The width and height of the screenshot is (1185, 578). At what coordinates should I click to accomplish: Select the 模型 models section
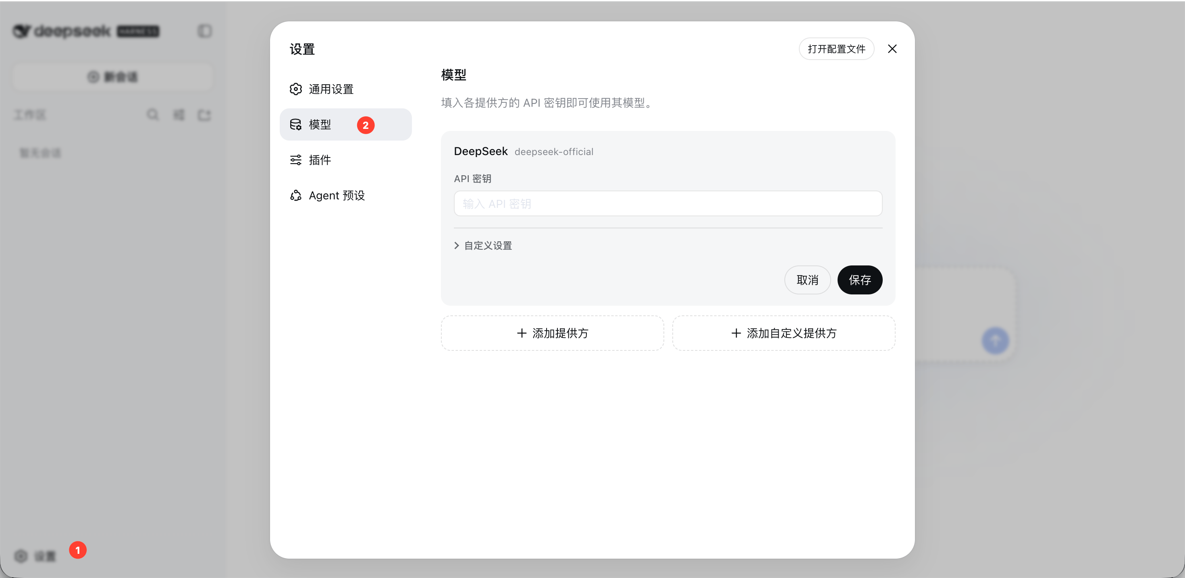tap(345, 124)
